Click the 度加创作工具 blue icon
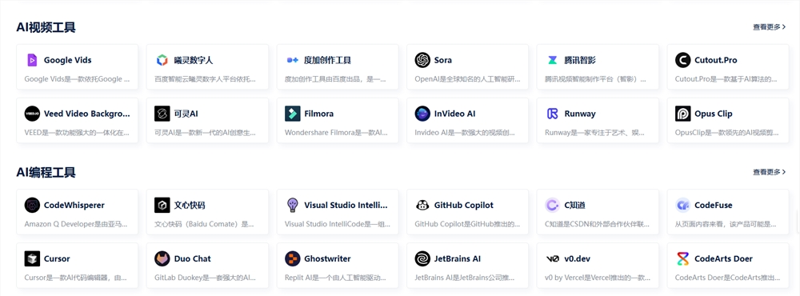 point(292,60)
